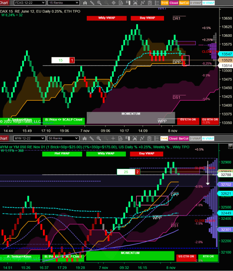Open data box icon in bottom chart toolbar
The height and width of the screenshot is (271, 233).
tap(120, 138)
